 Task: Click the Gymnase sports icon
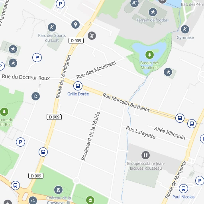185,29
